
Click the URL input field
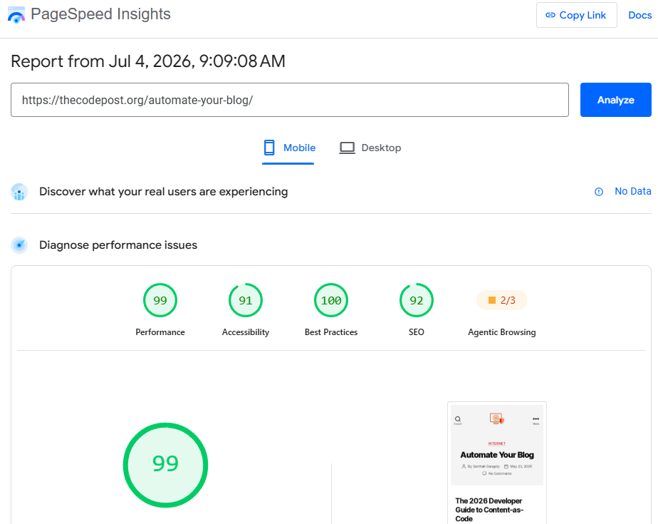pos(290,100)
